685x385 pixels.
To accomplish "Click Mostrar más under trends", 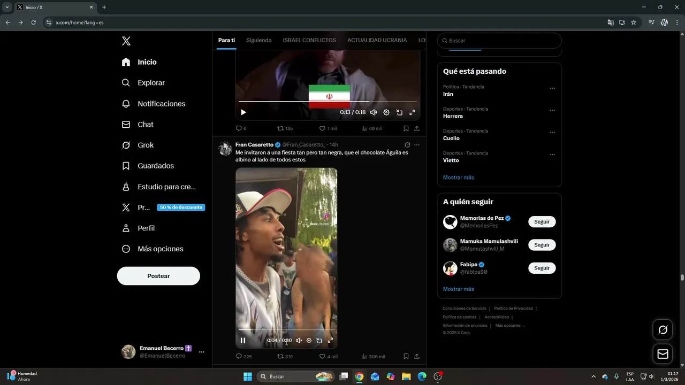I will 458,178.
